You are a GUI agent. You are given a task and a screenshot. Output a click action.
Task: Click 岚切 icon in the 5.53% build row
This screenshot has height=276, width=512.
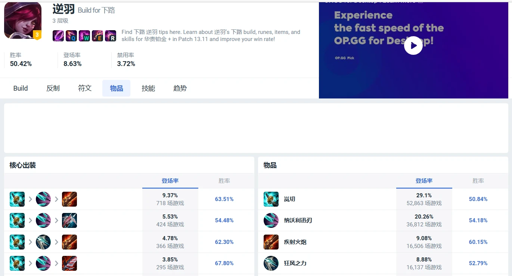tap(17, 220)
